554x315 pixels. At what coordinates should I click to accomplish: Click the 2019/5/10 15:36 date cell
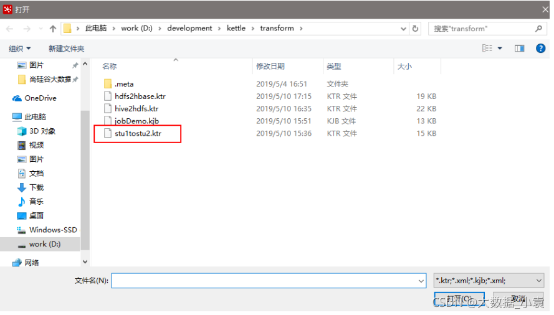[284, 133]
